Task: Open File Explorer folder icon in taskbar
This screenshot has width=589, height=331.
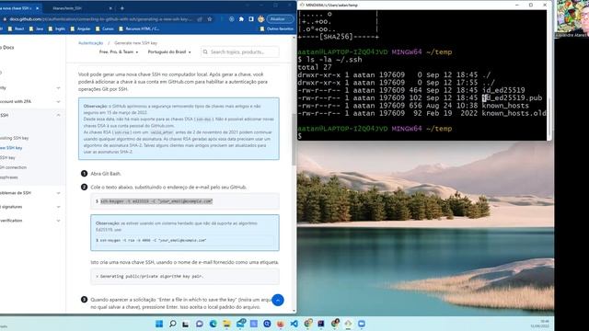Action: click(226, 324)
